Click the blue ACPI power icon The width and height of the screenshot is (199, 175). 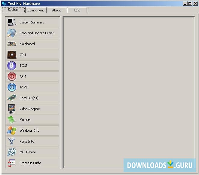(11, 87)
